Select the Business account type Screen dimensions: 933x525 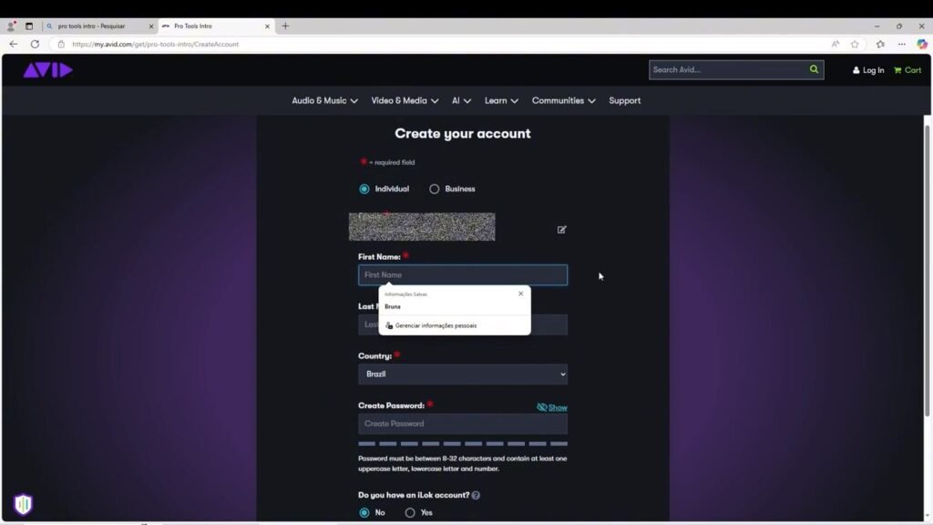(435, 190)
